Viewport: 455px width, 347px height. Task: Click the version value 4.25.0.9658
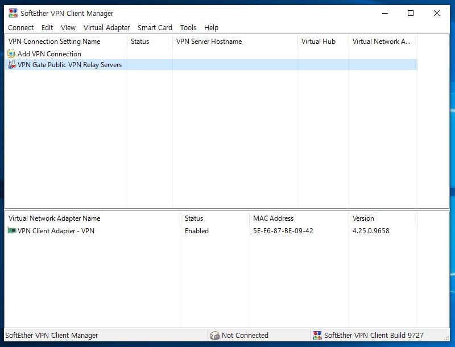[371, 230]
